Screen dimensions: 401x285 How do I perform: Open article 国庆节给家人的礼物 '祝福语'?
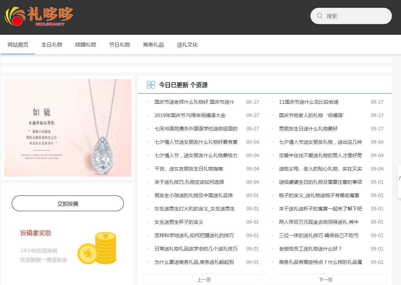311,115
